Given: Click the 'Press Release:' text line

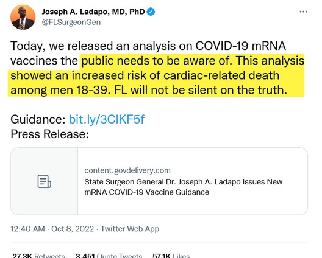Looking at the screenshot, I should [x=49, y=134].
